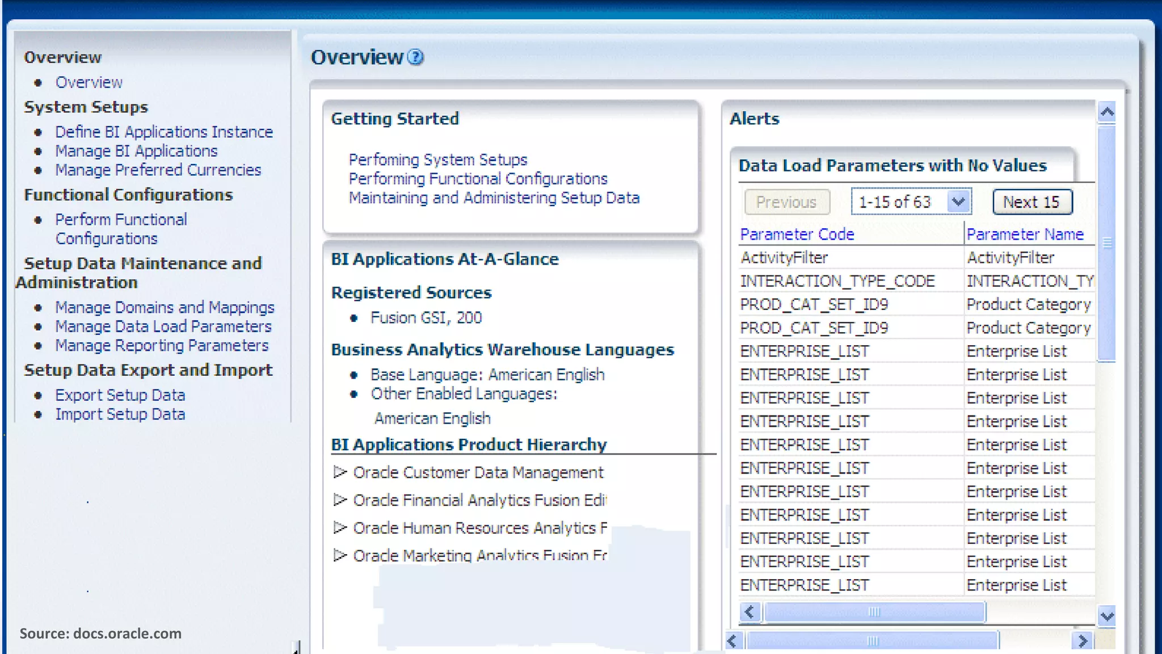This screenshot has width=1162, height=654.
Task: Open Overview link in sidebar
Action: [89, 82]
